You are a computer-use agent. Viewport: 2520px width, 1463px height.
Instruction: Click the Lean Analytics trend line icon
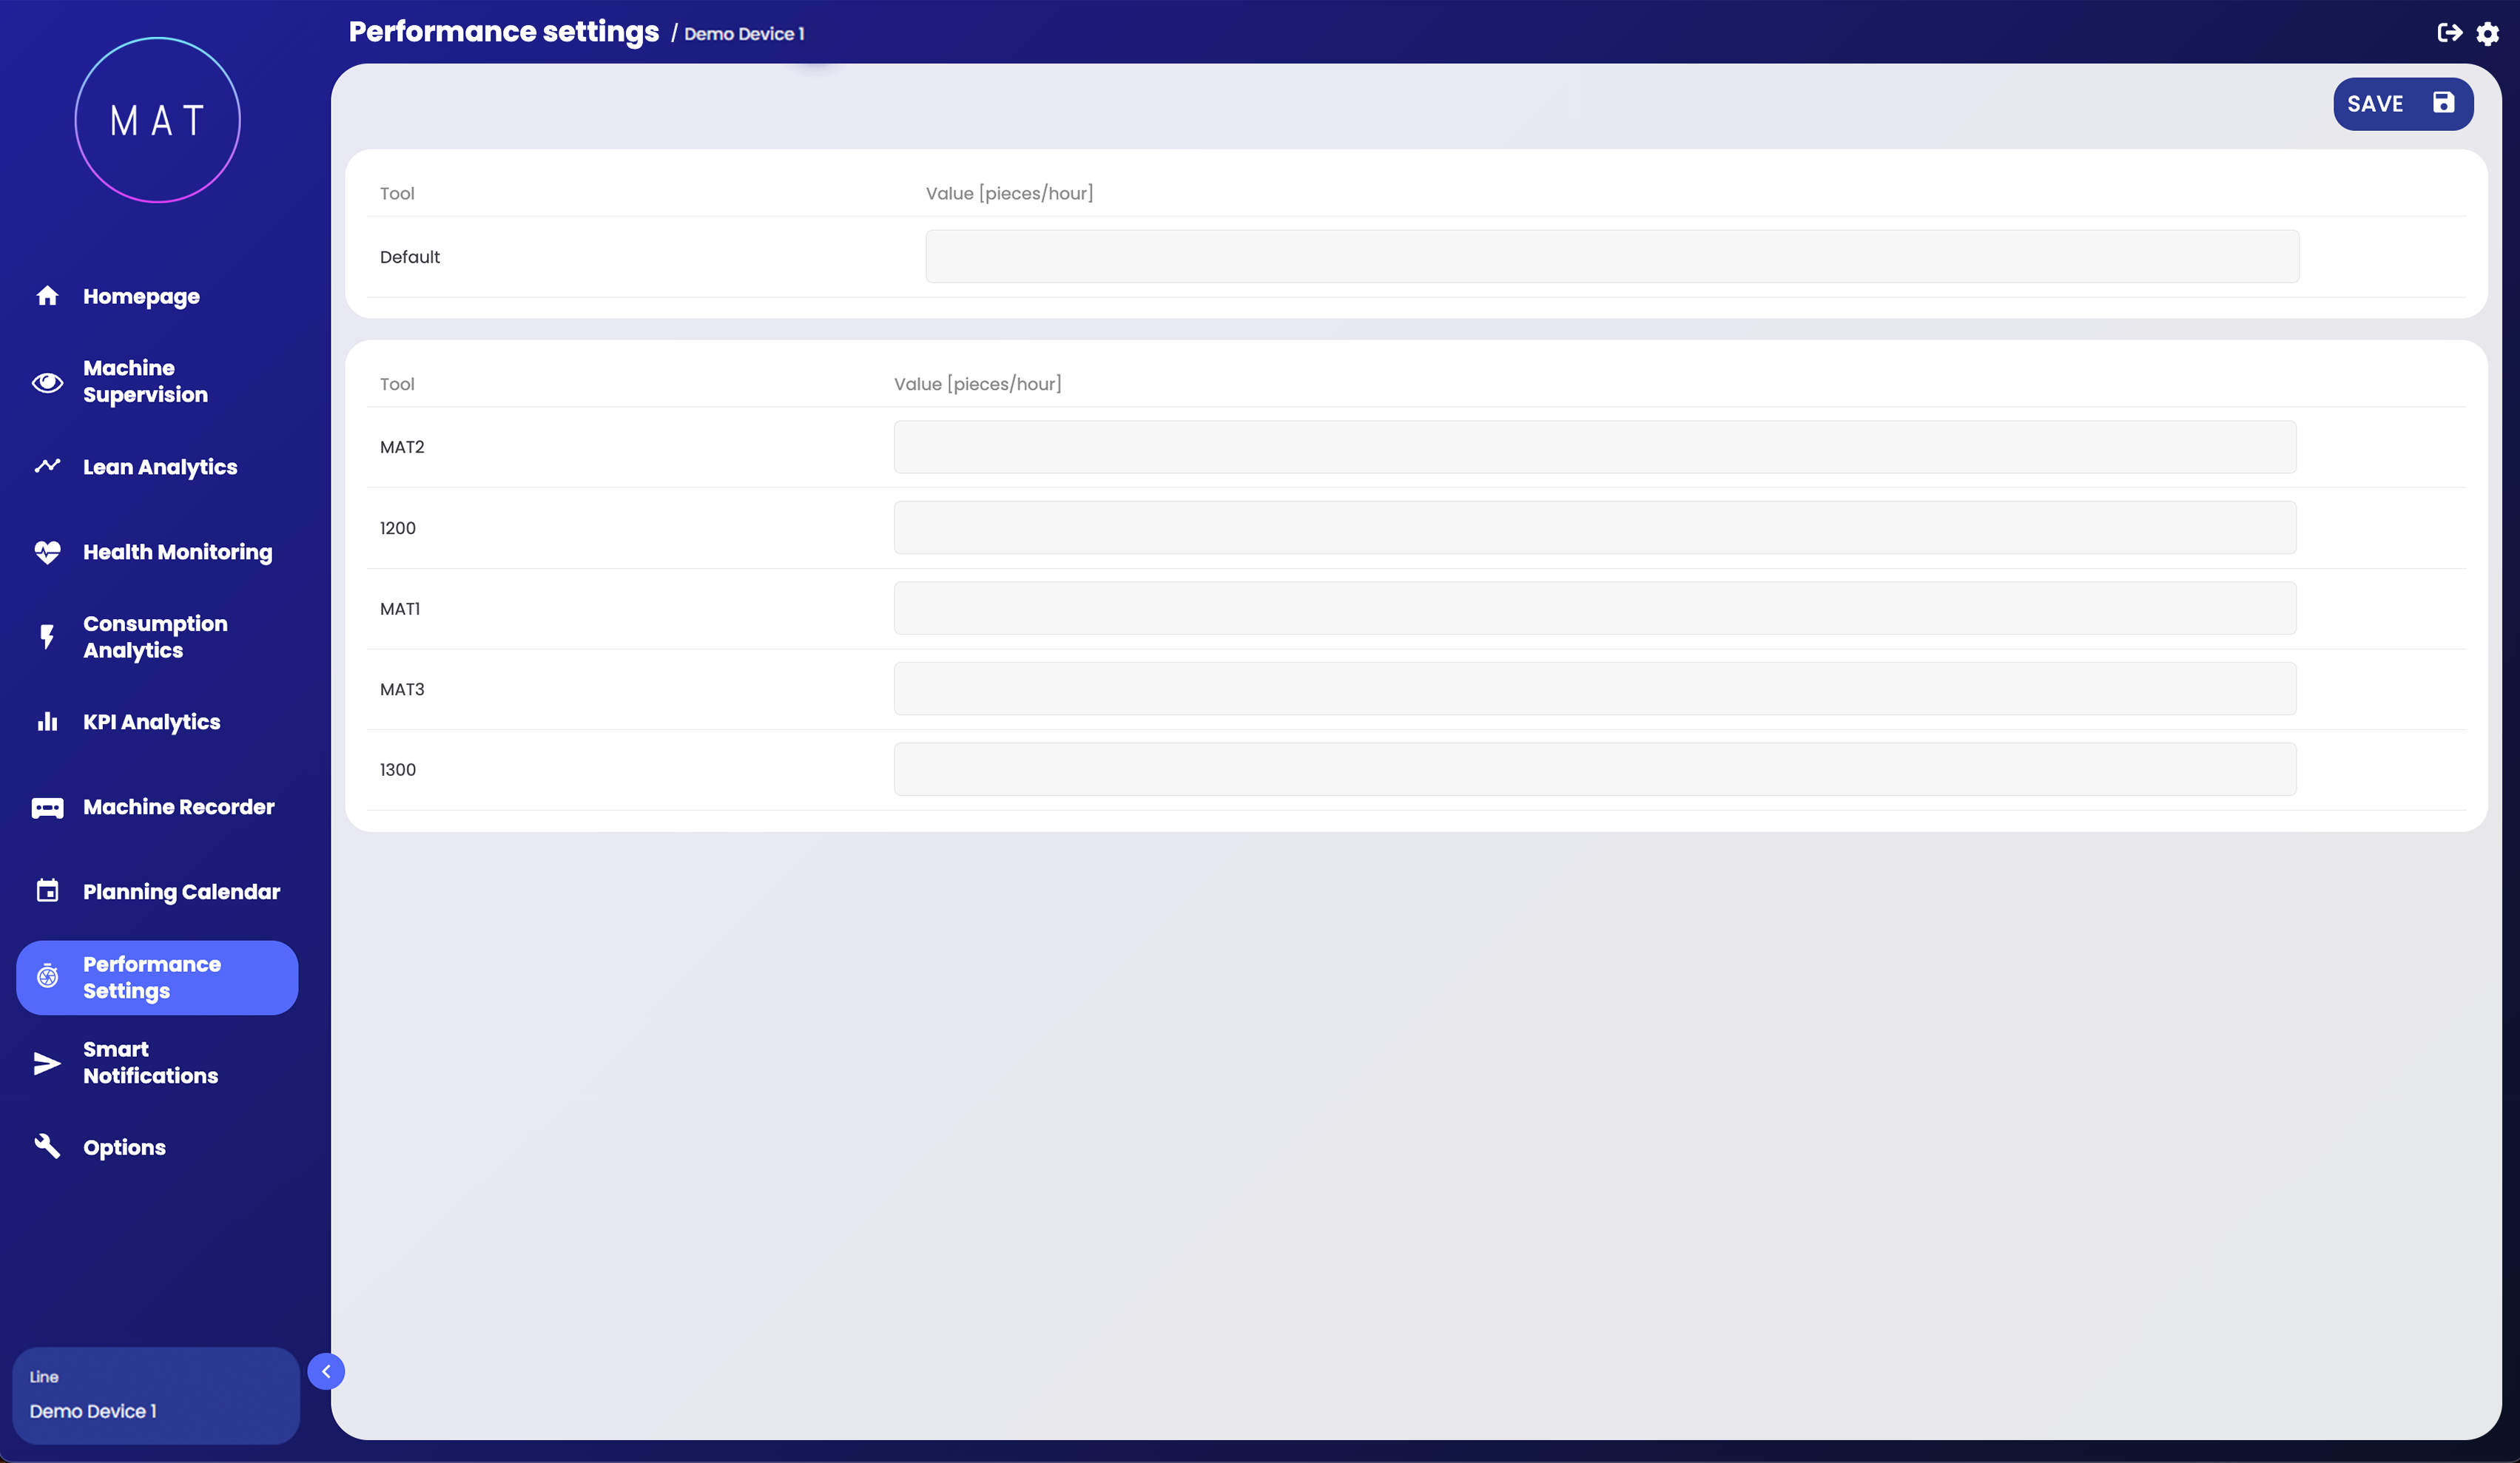click(x=47, y=467)
